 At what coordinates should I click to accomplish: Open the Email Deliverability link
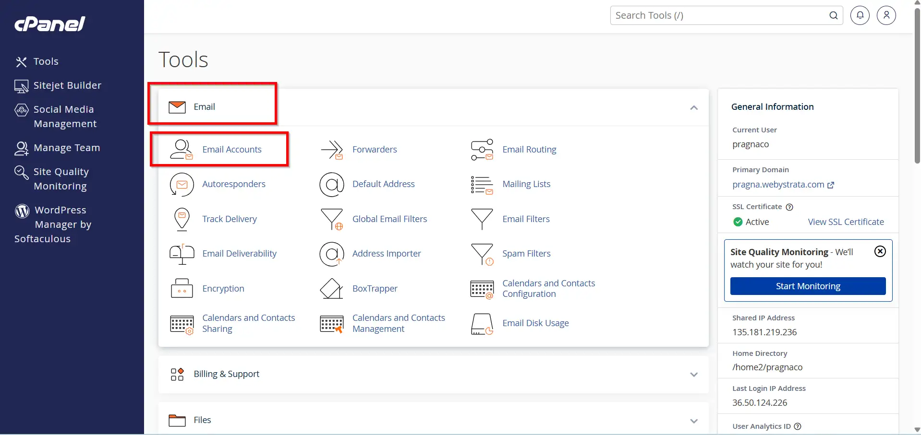tap(239, 254)
